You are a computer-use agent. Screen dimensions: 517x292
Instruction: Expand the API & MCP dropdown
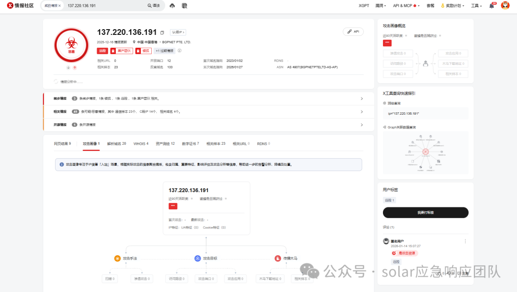coord(406,6)
